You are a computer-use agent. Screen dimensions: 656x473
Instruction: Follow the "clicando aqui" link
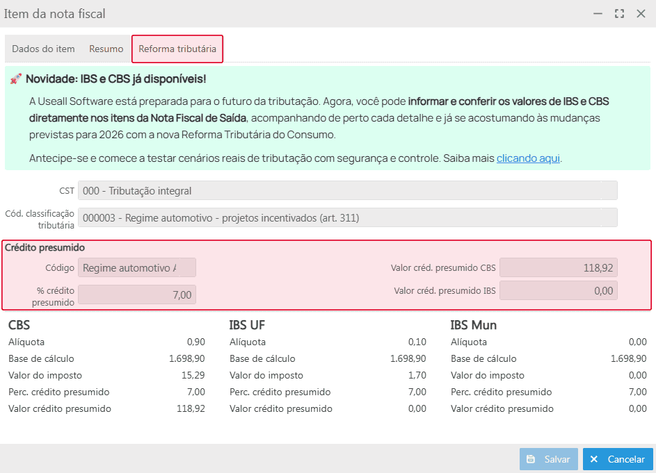click(528, 158)
